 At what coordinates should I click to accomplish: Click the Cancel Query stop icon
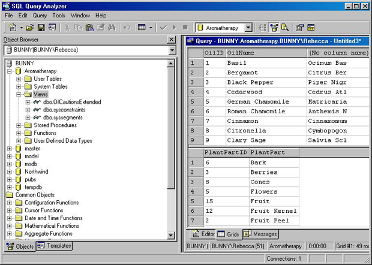click(185, 28)
